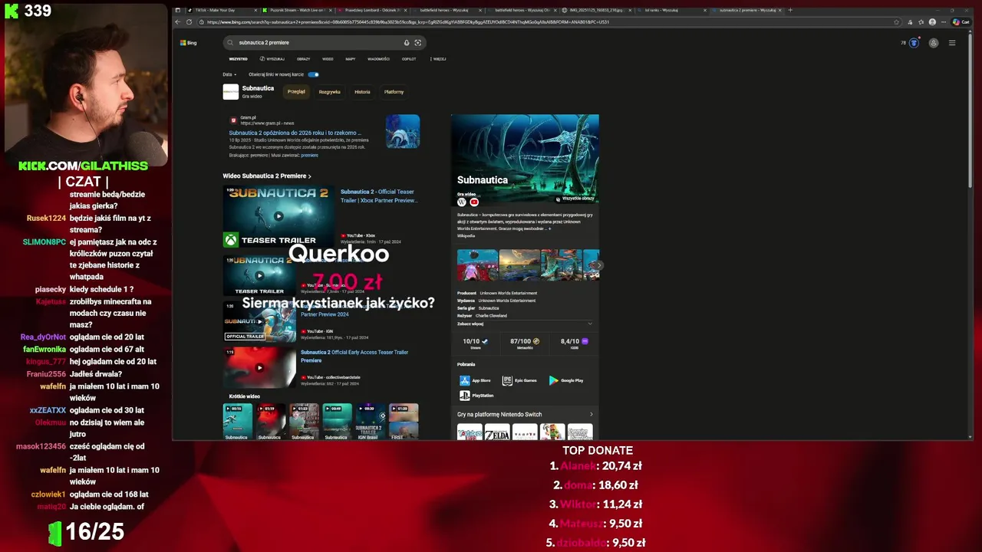Open Bing hamburger settings menu
The image size is (982, 552).
[952, 43]
